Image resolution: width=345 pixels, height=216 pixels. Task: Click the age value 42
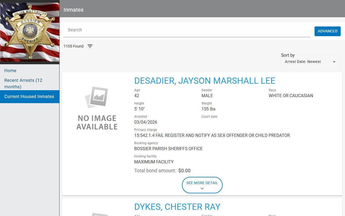point(137,96)
